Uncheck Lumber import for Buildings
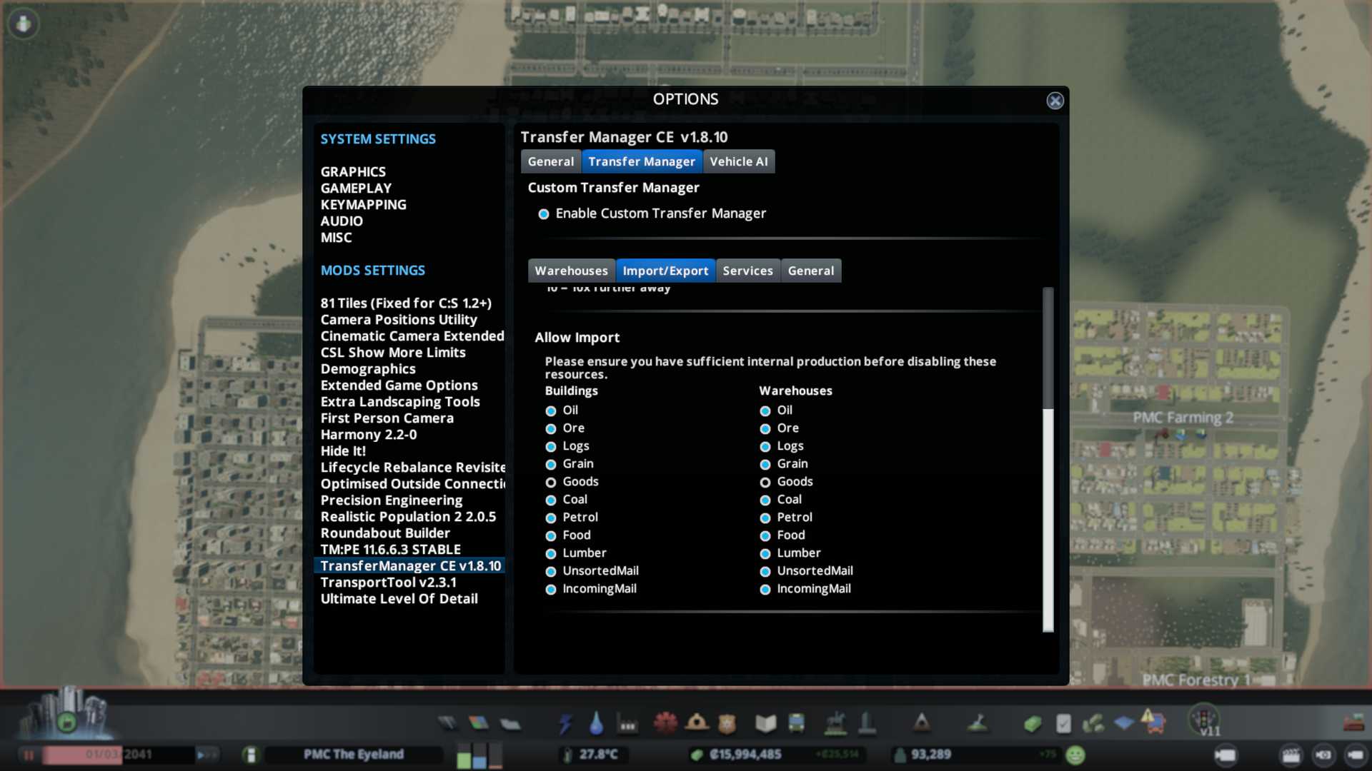Viewport: 1372px width, 771px height. 551,554
